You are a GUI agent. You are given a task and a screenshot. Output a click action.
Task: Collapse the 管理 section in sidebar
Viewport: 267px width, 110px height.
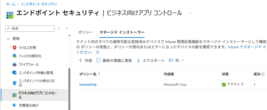click(8, 39)
